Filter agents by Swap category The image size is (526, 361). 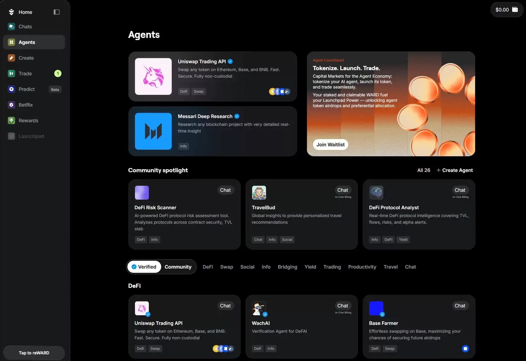(x=227, y=267)
